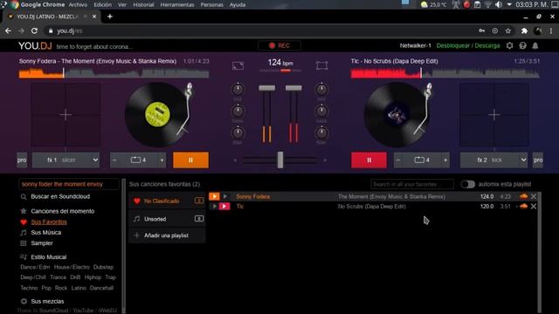This screenshot has width=559, height=314.
Task: Nudge crossfader with right arrow
Action: click(x=325, y=160)
